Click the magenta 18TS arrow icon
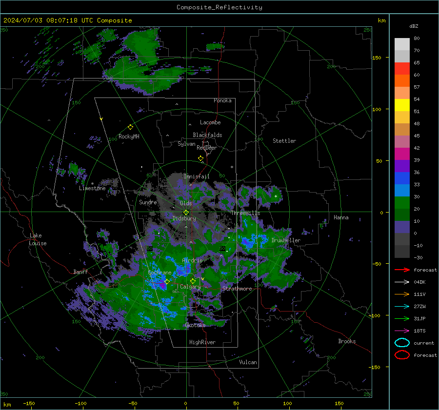Viewport: 439px width, 410px height. (402, 331)
